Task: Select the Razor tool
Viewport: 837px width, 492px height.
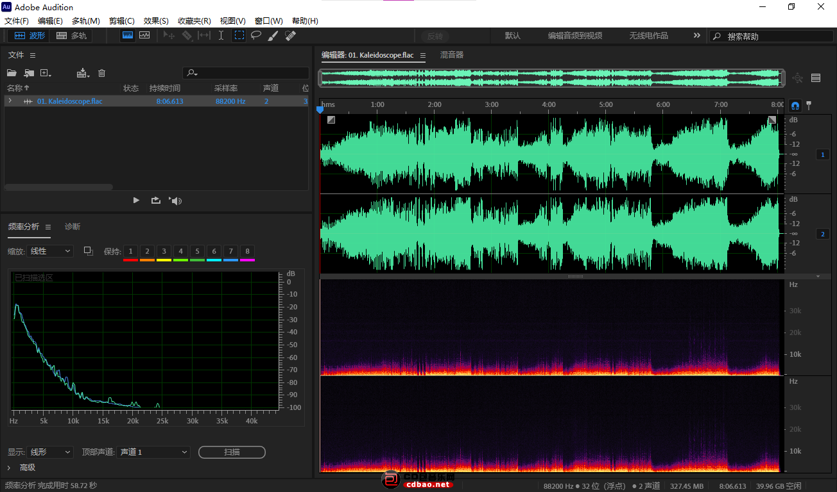Action: click(187, 36)
